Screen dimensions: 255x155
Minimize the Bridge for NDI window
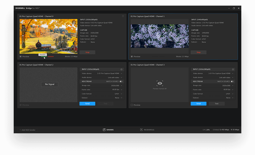[229, 8]
